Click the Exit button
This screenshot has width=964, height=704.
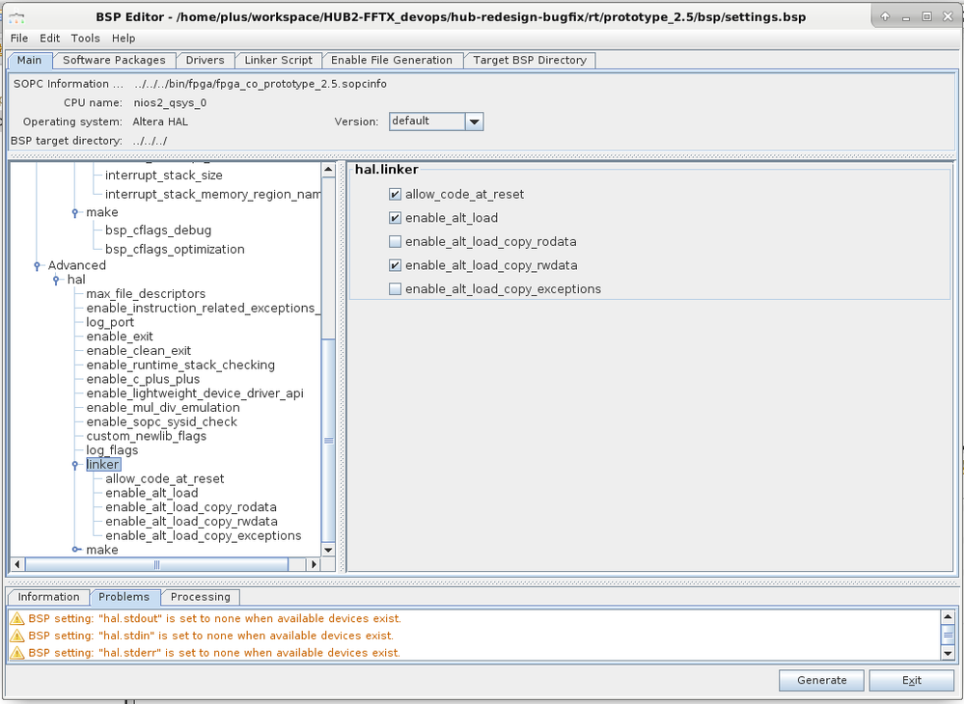pyautogui.click(x=911, y=681)
